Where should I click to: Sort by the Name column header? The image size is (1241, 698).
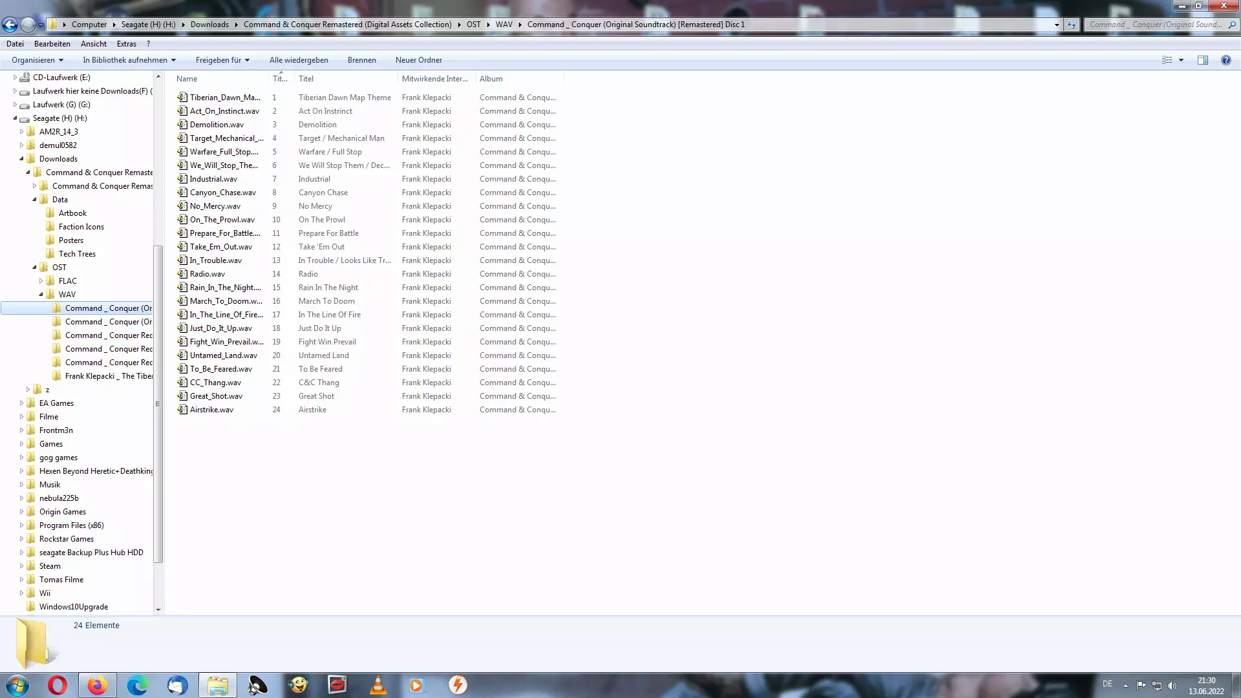(220, 79)
